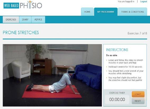Click the person figure in Physio logo
Screen dimensions: 150x109
tap(30, 4)
